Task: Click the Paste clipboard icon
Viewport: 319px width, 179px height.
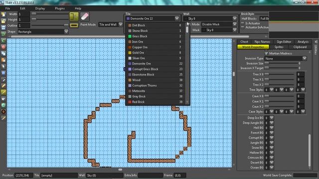Action: coord(3,60)
